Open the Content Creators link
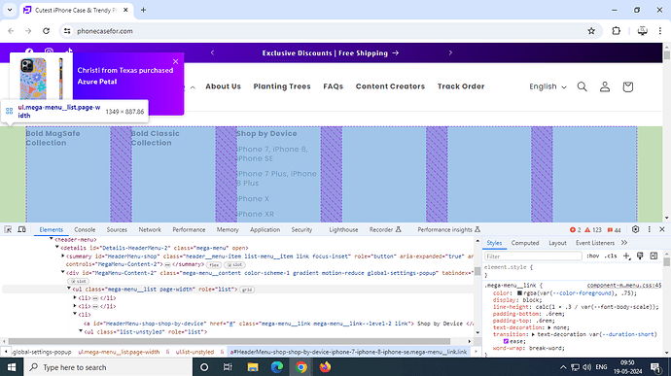 (390, 86)
